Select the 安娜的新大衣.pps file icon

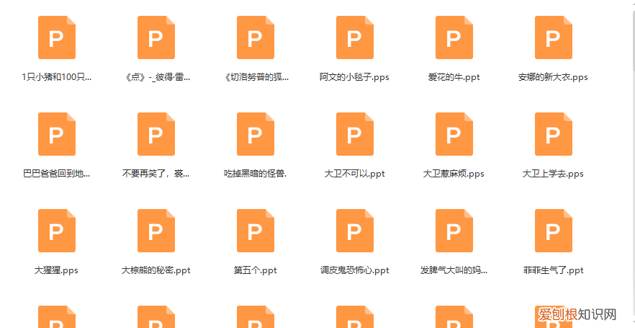(x=554, y=37)
